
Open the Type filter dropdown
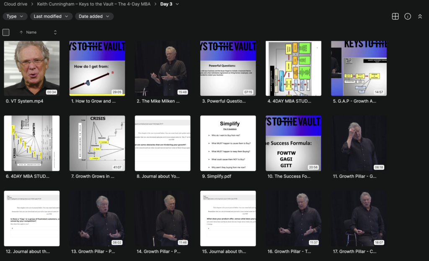(x=15, y=16)
